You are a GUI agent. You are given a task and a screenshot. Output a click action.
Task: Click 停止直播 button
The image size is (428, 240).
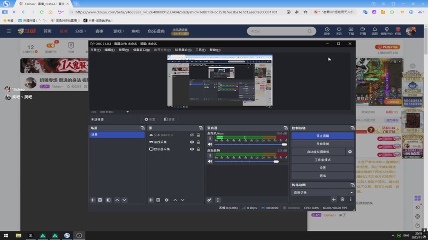point(323,136)
